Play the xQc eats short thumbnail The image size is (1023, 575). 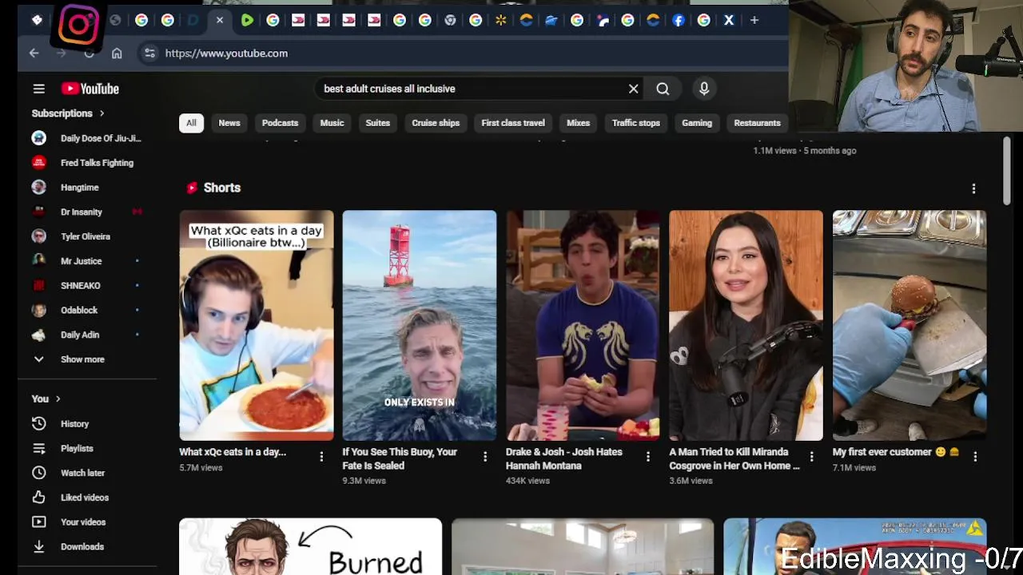click(257, 325)
